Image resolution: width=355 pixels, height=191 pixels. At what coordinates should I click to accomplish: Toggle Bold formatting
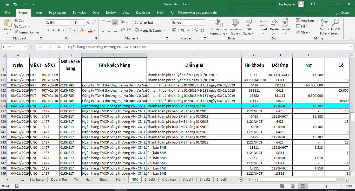click(48, 31)
